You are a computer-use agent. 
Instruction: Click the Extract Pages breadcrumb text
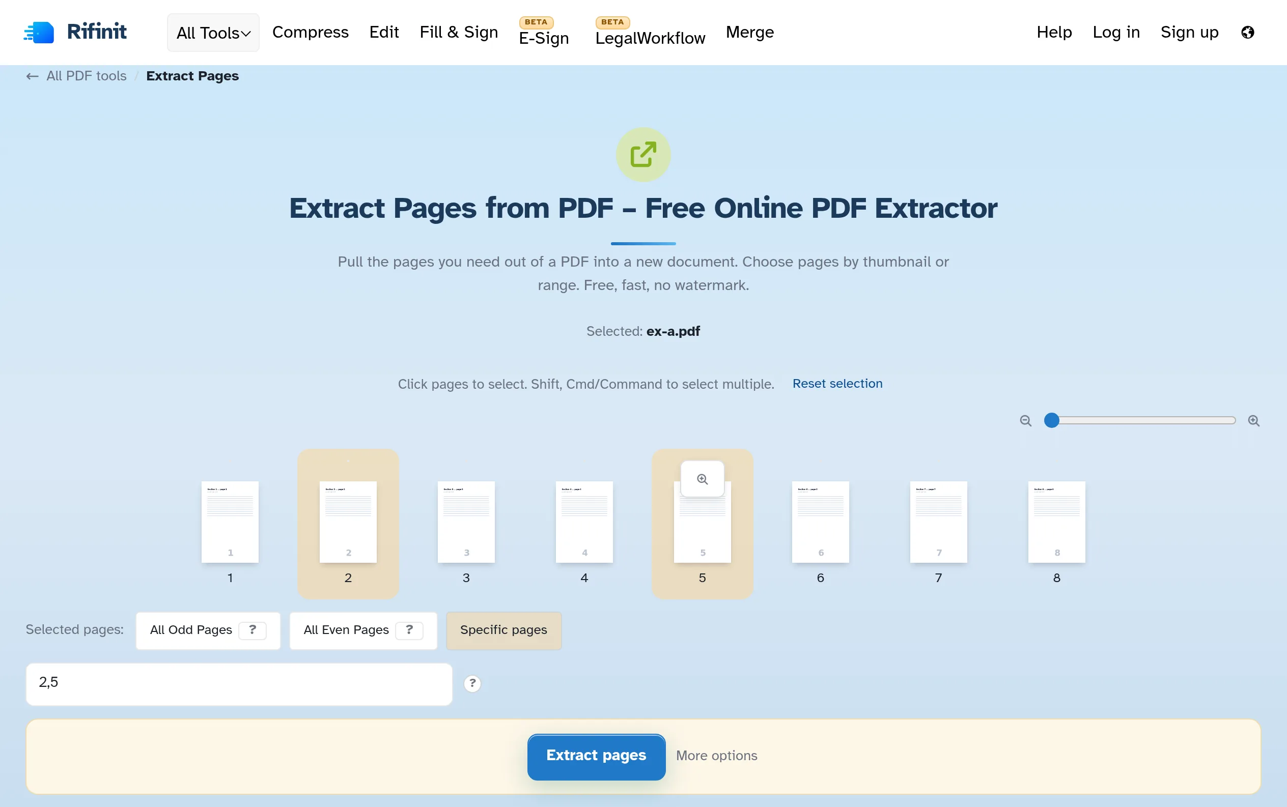(192, 76)
